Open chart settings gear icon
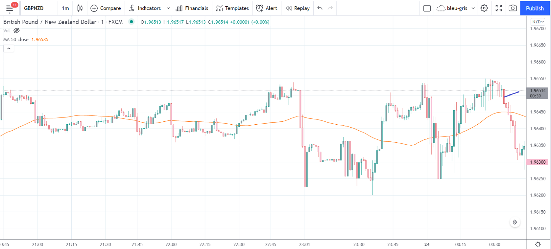The image size is (551, 249). pyautogui.click(x=484, y=8)
